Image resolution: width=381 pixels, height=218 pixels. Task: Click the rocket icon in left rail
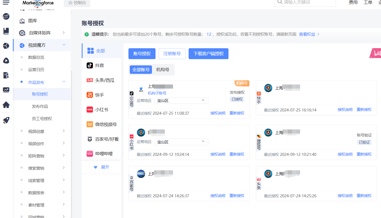point(6,120)
